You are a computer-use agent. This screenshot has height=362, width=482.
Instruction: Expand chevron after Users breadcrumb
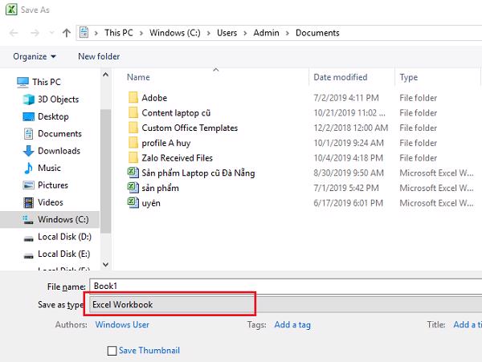pos(245,33)
